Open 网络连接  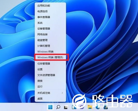pyautogui.click(x=50, y=34)
